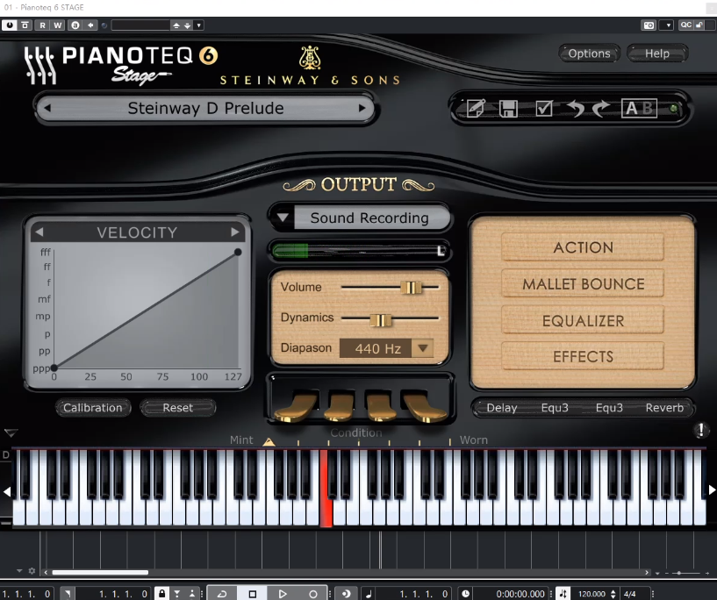
Task: Click the Condition slider triangle marker
Action: [x=269, y=441]
